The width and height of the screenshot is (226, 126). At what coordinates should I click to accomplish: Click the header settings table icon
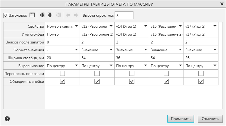pyautogui.click(x=32, y=15)
